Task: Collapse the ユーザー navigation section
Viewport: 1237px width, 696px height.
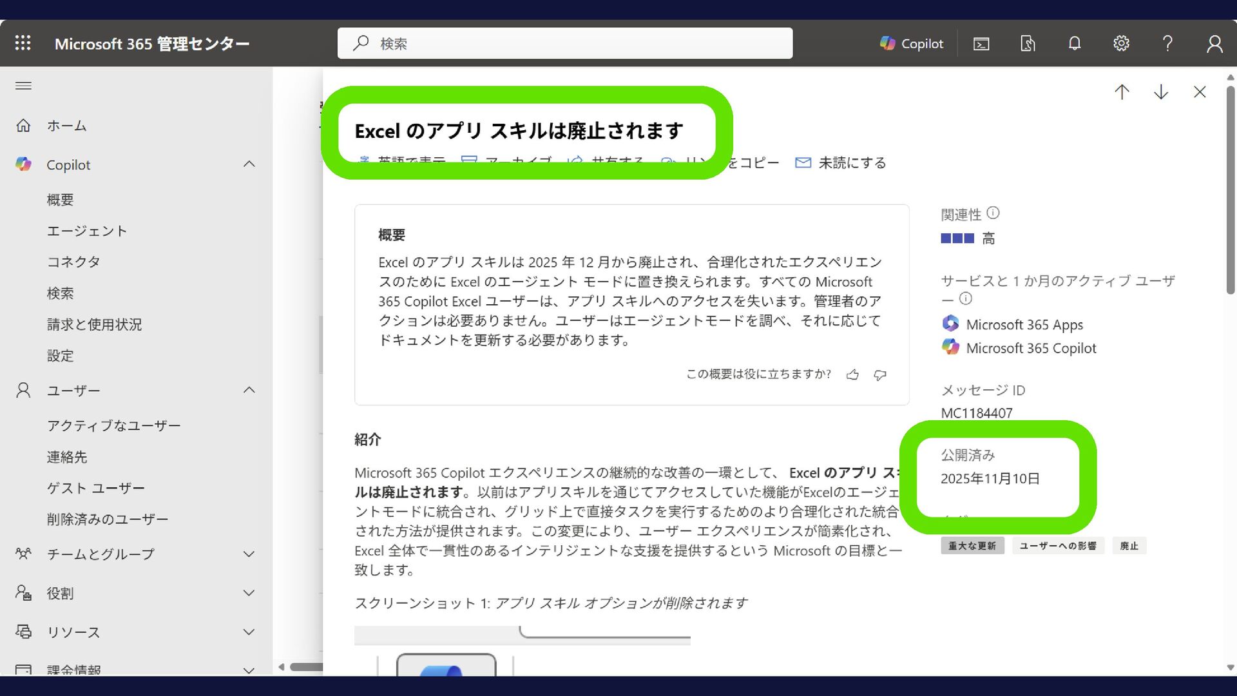Action: click(x=249, y=390)
